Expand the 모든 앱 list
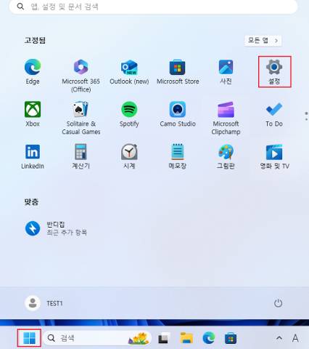The image size is (309, 349). (263, 41)
